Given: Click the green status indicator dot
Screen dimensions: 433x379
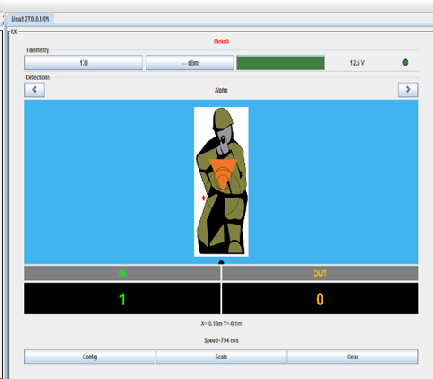Looking at the screenshot, I should point(405,63).
